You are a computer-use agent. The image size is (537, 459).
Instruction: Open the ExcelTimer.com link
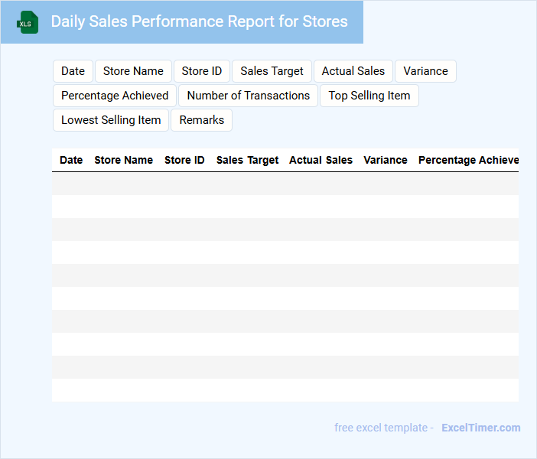[x=480, y=428]
